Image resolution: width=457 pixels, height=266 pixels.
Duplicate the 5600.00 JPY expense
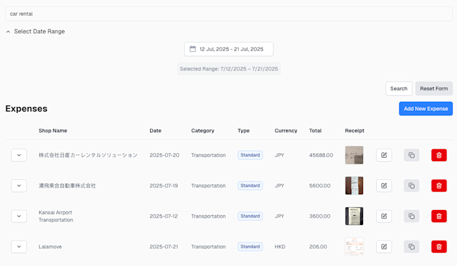coord(411,185)
